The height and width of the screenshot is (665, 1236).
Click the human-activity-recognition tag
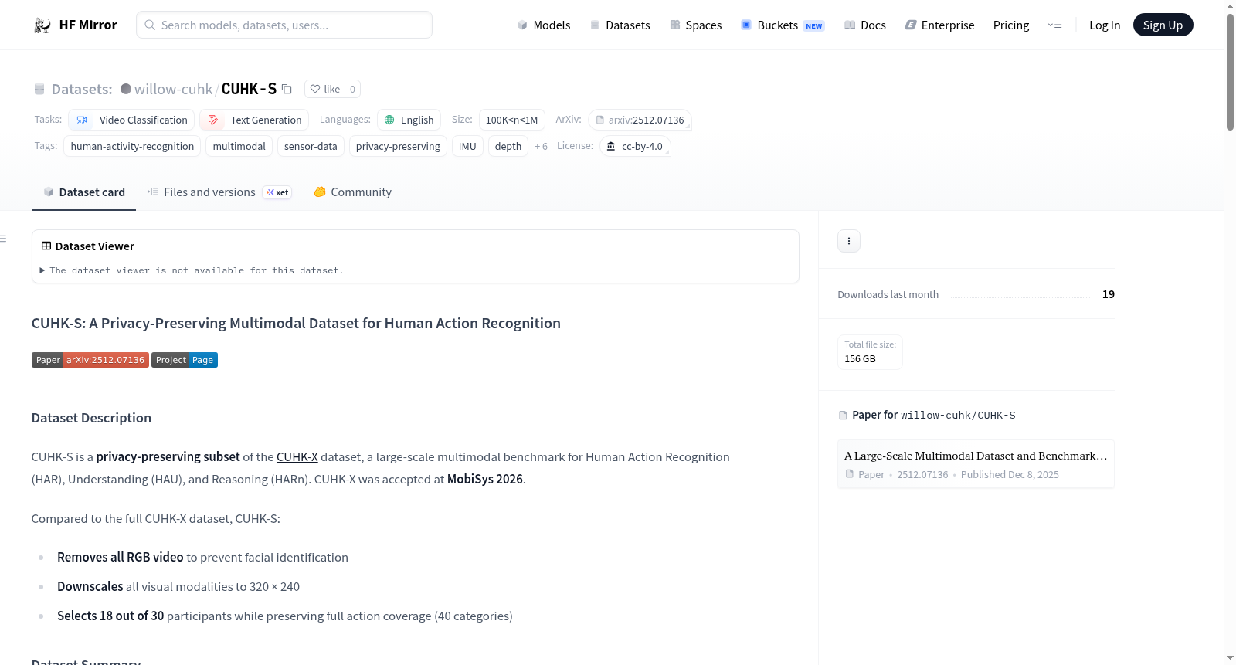pyautogui.click(x=132, y=146)
